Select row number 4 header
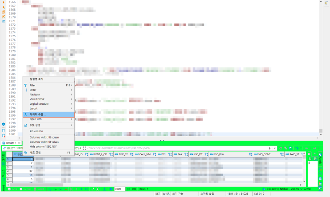 click(x=9, y=171)
